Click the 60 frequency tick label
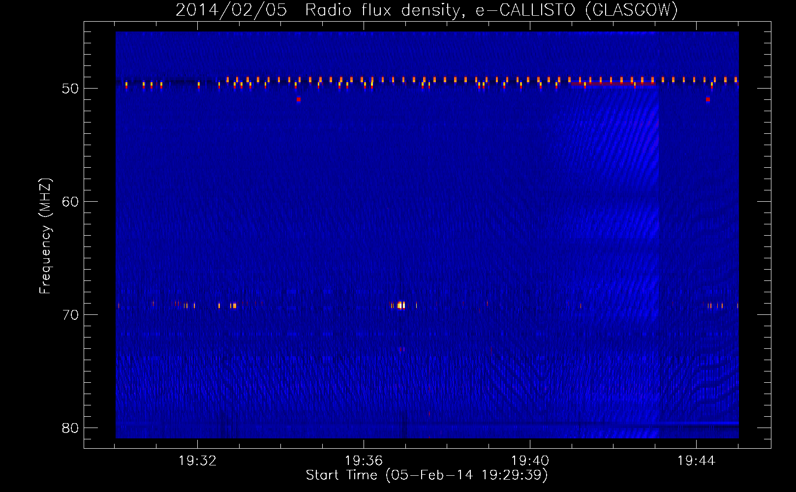Image resolution: width=796 pixels, height=492 pixels. click(70, 202)
